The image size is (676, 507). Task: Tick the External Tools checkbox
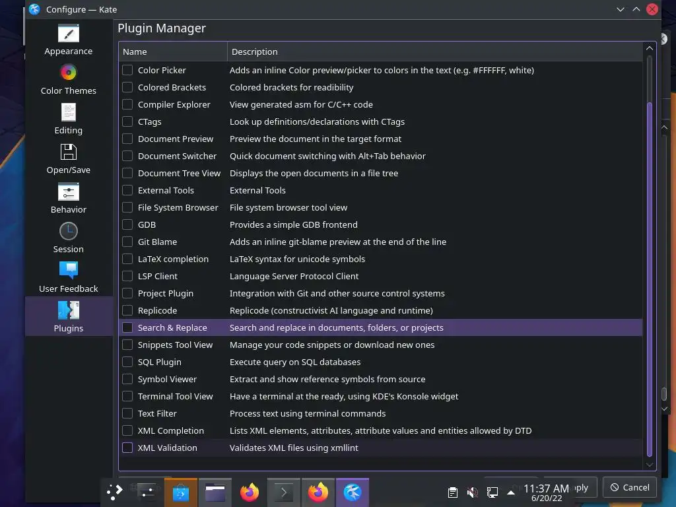coord(127,190)
